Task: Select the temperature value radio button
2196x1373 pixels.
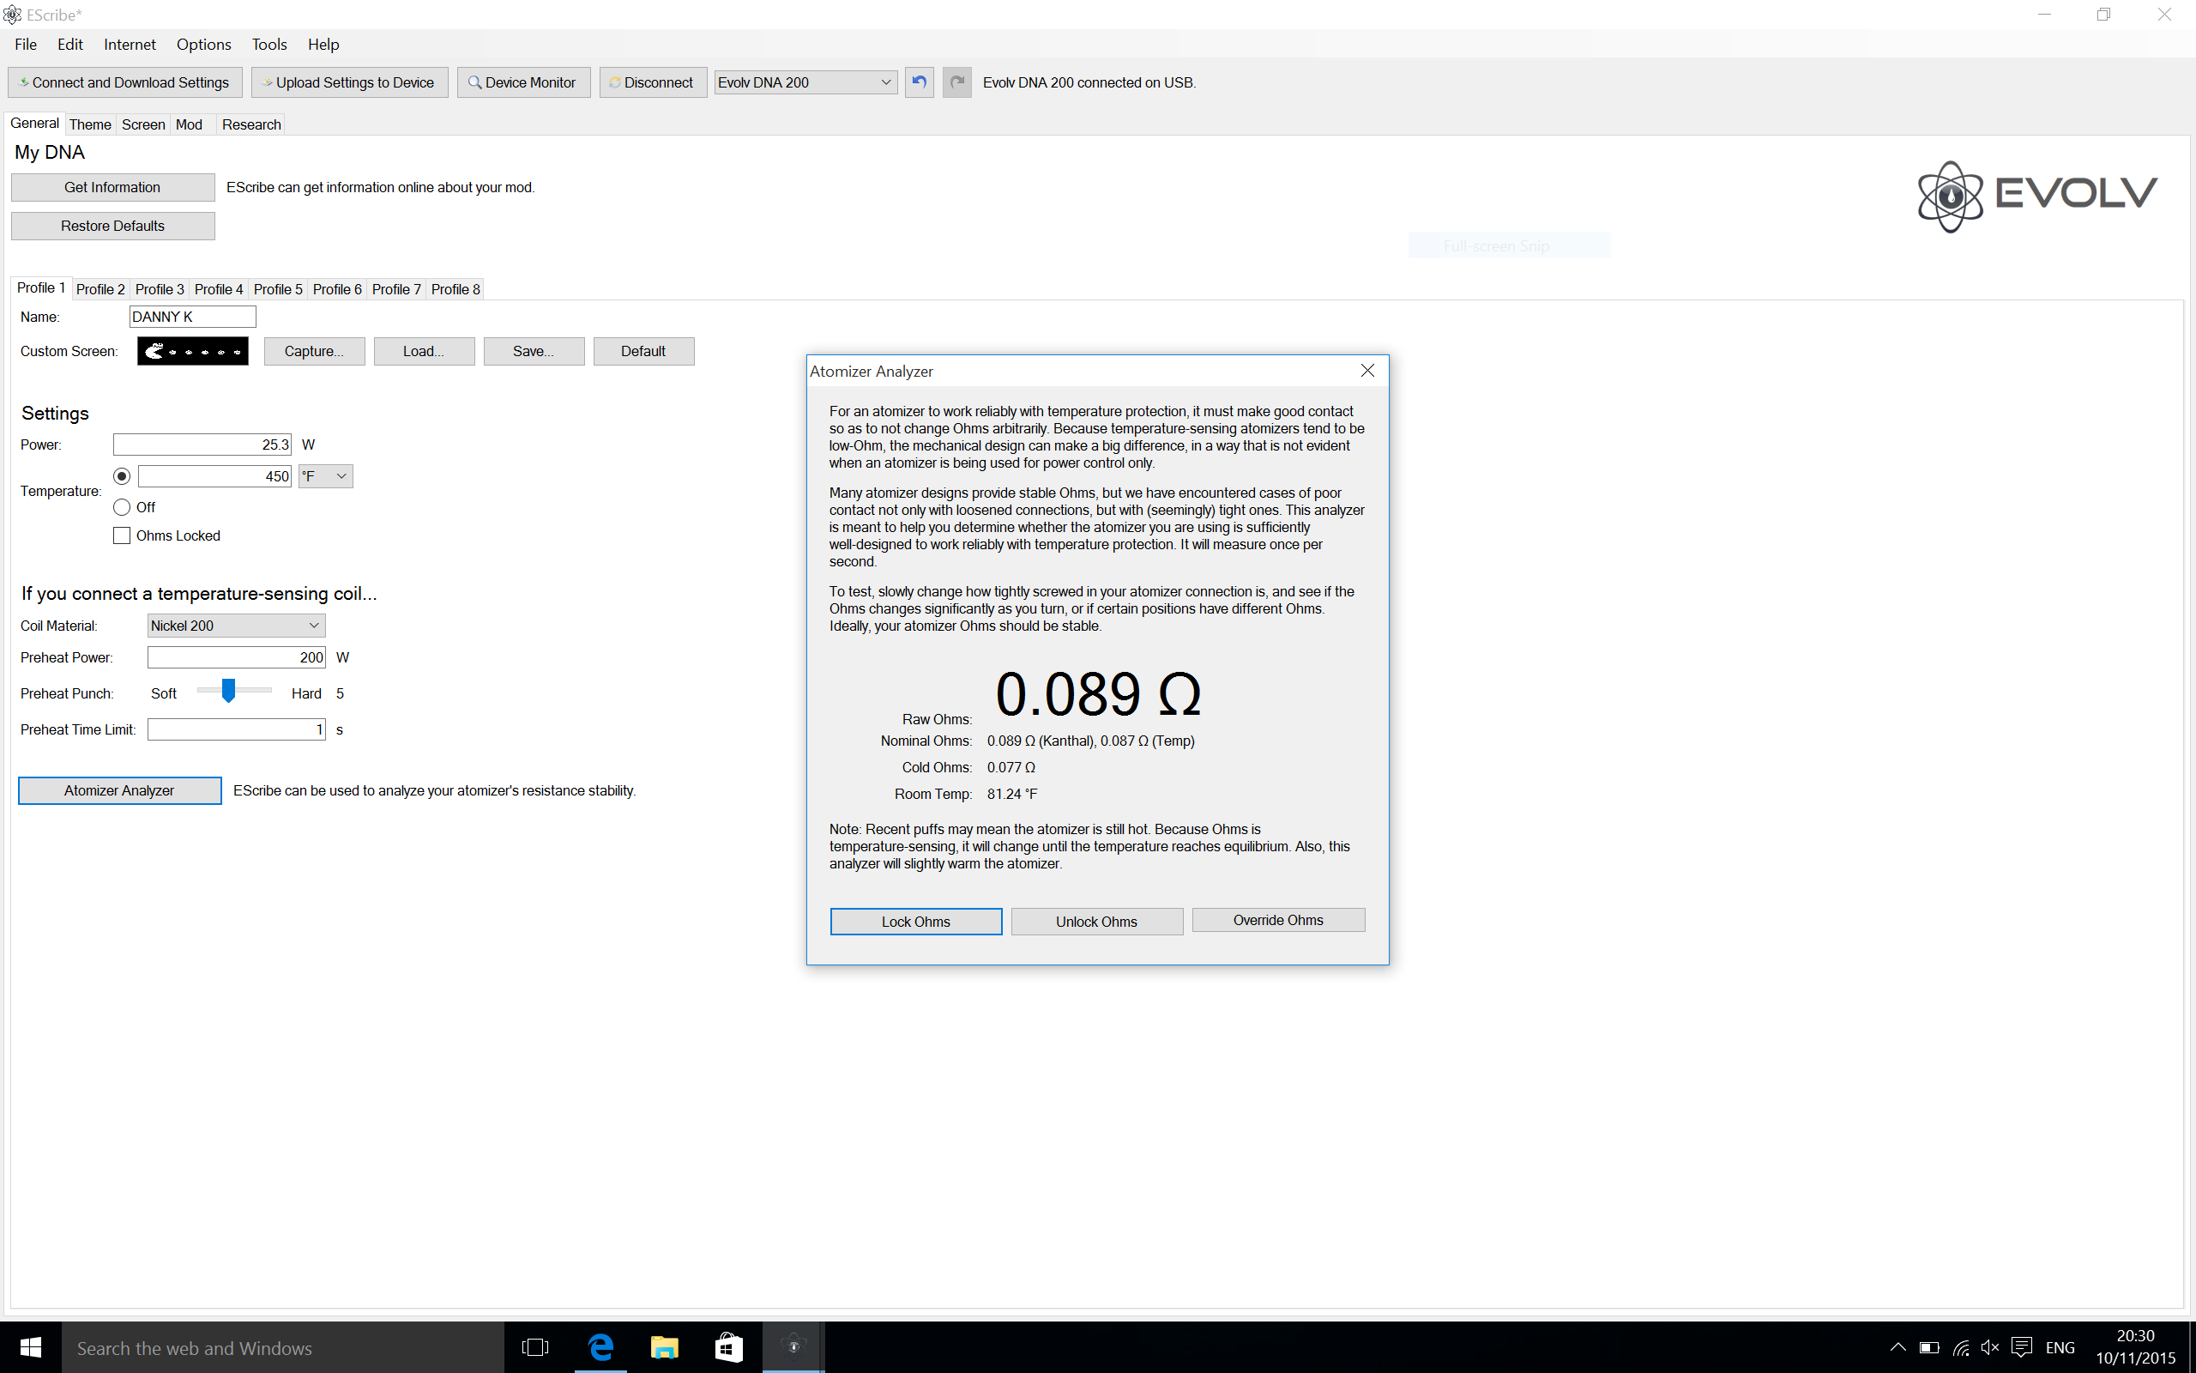Action: click(123, 477)
